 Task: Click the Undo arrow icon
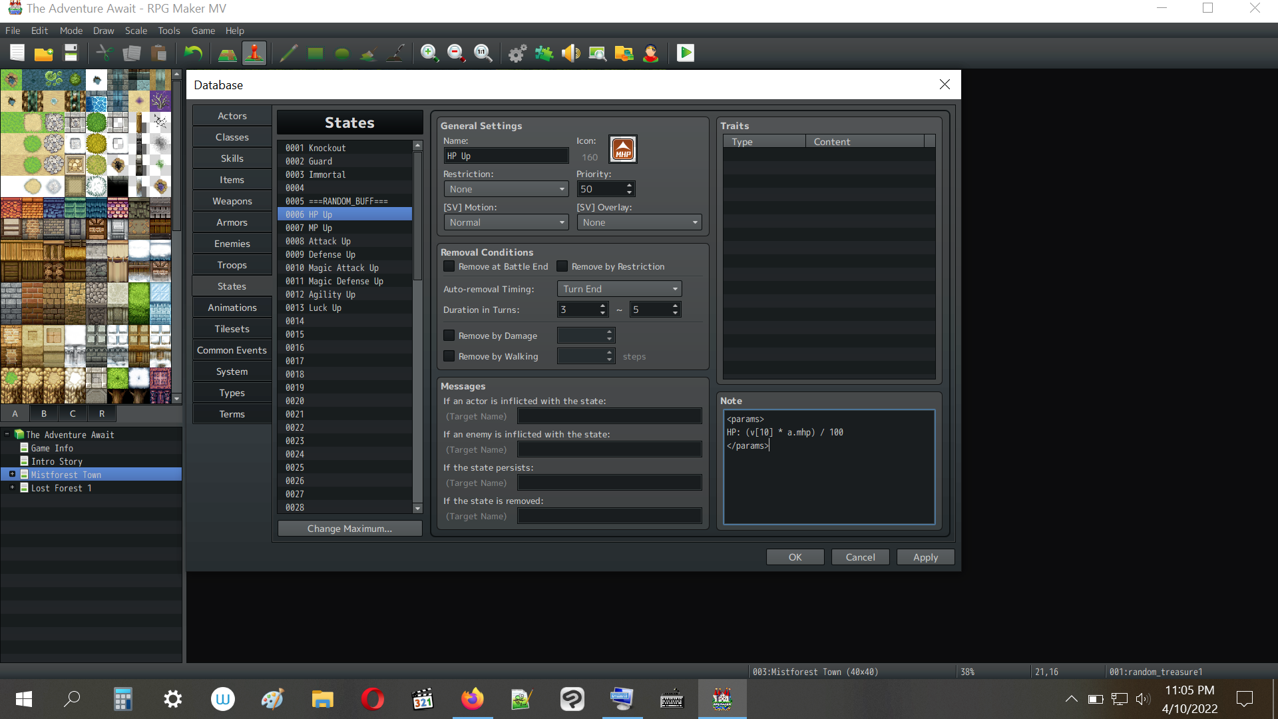[193, 53]
